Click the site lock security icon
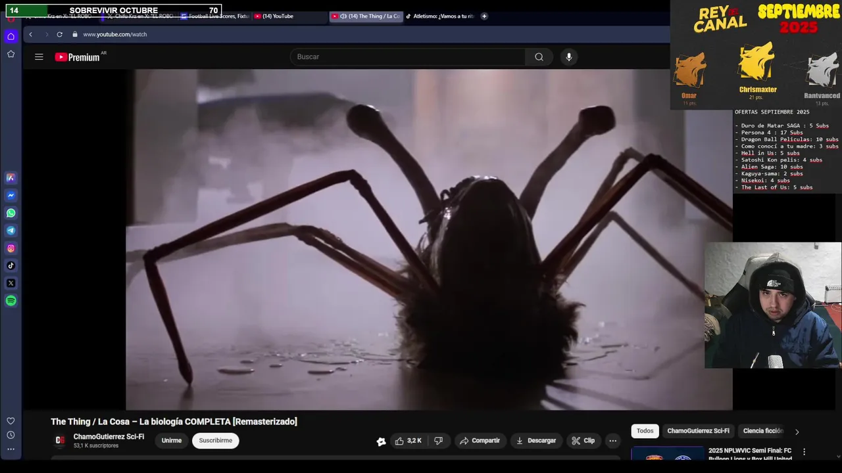Image resolution: width=842 pixels, height=473 pixels. [75, 34]
